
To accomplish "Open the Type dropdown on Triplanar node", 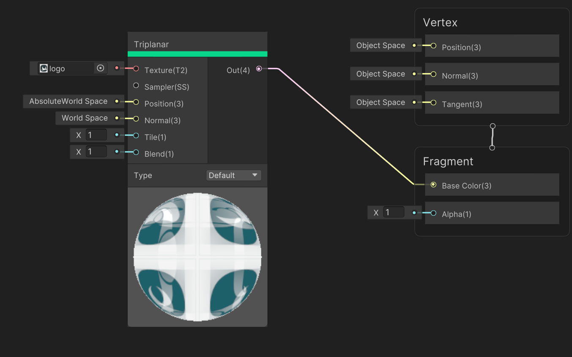I will point(233,175).
